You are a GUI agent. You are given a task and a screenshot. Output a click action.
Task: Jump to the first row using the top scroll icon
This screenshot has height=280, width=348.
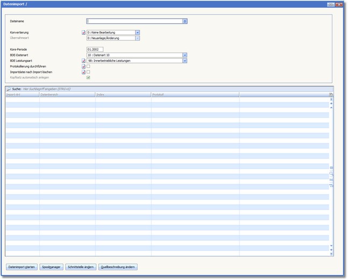click(331, 99)
